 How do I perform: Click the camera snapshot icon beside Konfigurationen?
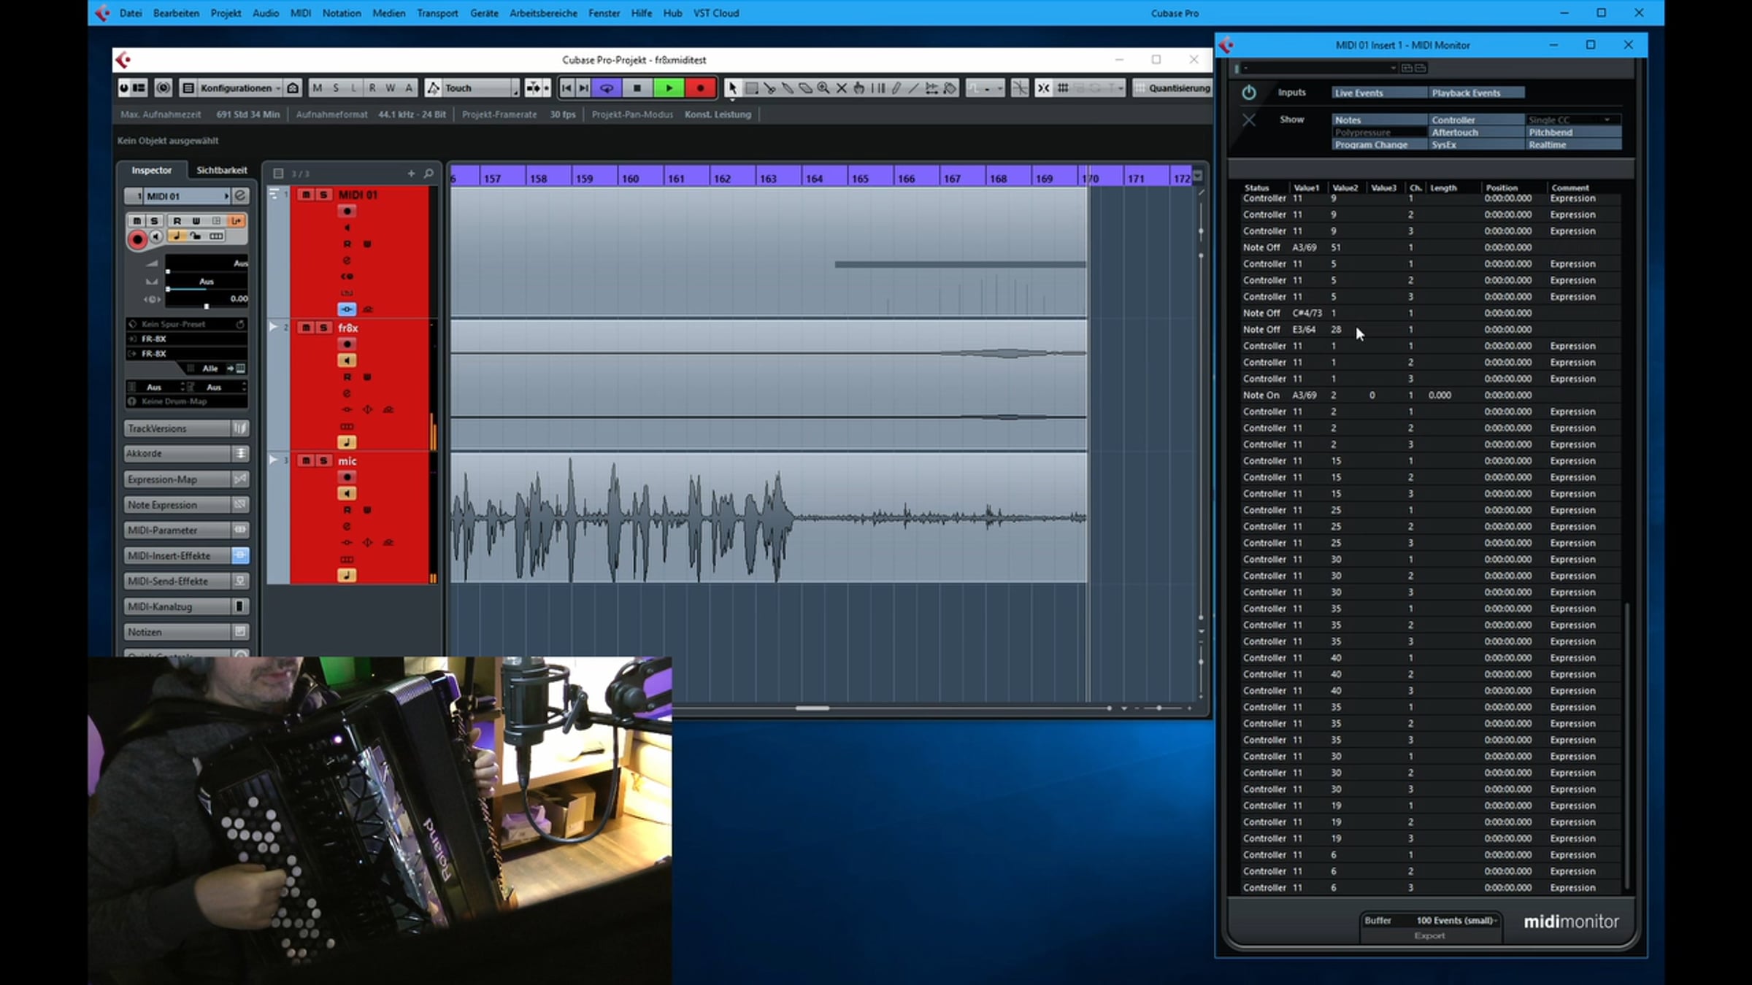coord(293,88)
